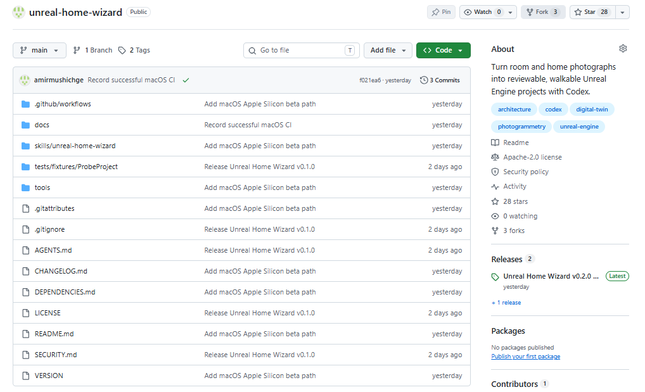
Task: Open the skills/unreal-home-wizard folder name
Action: click(75, 146)
